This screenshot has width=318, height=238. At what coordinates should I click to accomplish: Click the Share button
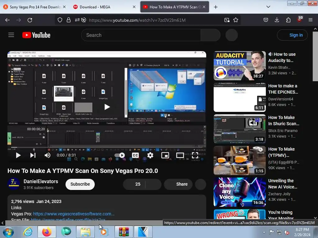pos(178,184)
